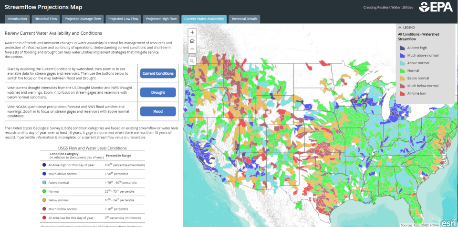Viewport: 458px width, 227px height.
Task: Open the Introduction tab
Action: tap(17, 19)
